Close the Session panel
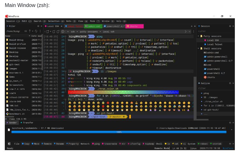This screenshot has height=153, width=239. [x=233, y=26]
